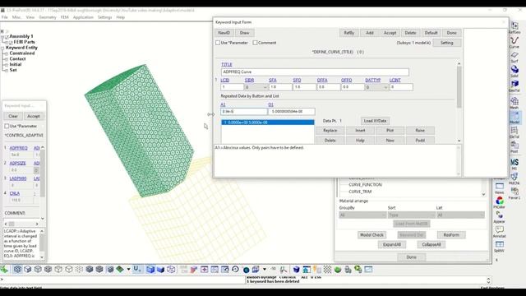The height and width of the screenshot is (296, 526).
Task: Click vertical scrollbar of left CONTROL_ADAPTIVE panel
Action: tap(43, 183)
